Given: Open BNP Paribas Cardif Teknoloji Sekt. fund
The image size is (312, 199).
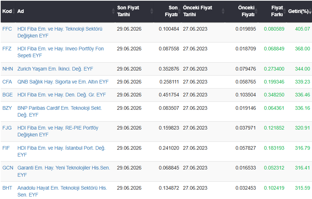Looking at the screenshot, I should click(x=59, y=112).
